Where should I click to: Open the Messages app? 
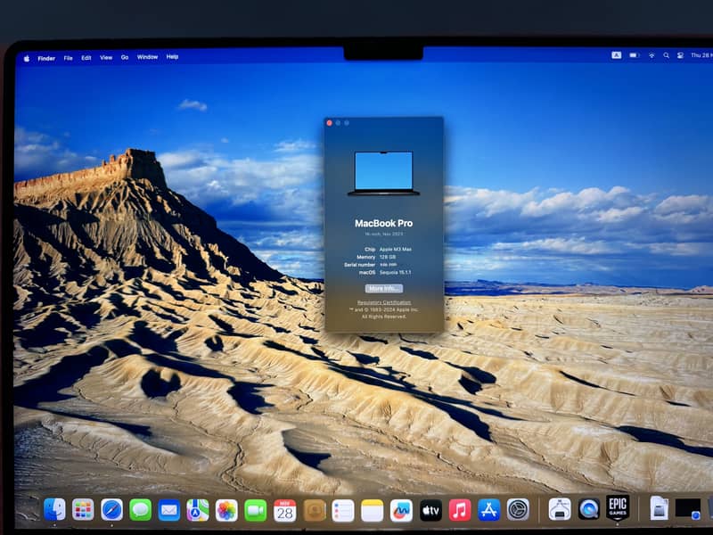click(140, 509)
